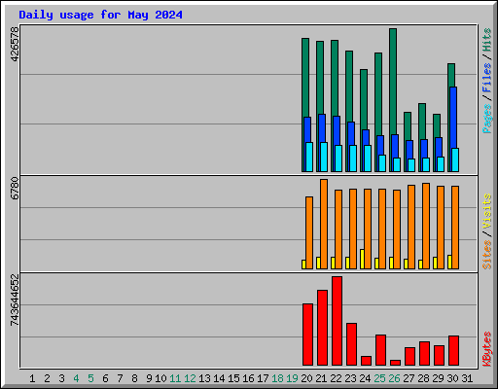Click green weekend day 25 label
Screen dimensions: 498x389
379,378
